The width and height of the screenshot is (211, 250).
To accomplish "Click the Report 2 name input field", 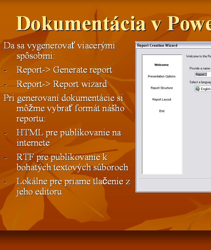I will pyautogui.click(x=203, y=74).
